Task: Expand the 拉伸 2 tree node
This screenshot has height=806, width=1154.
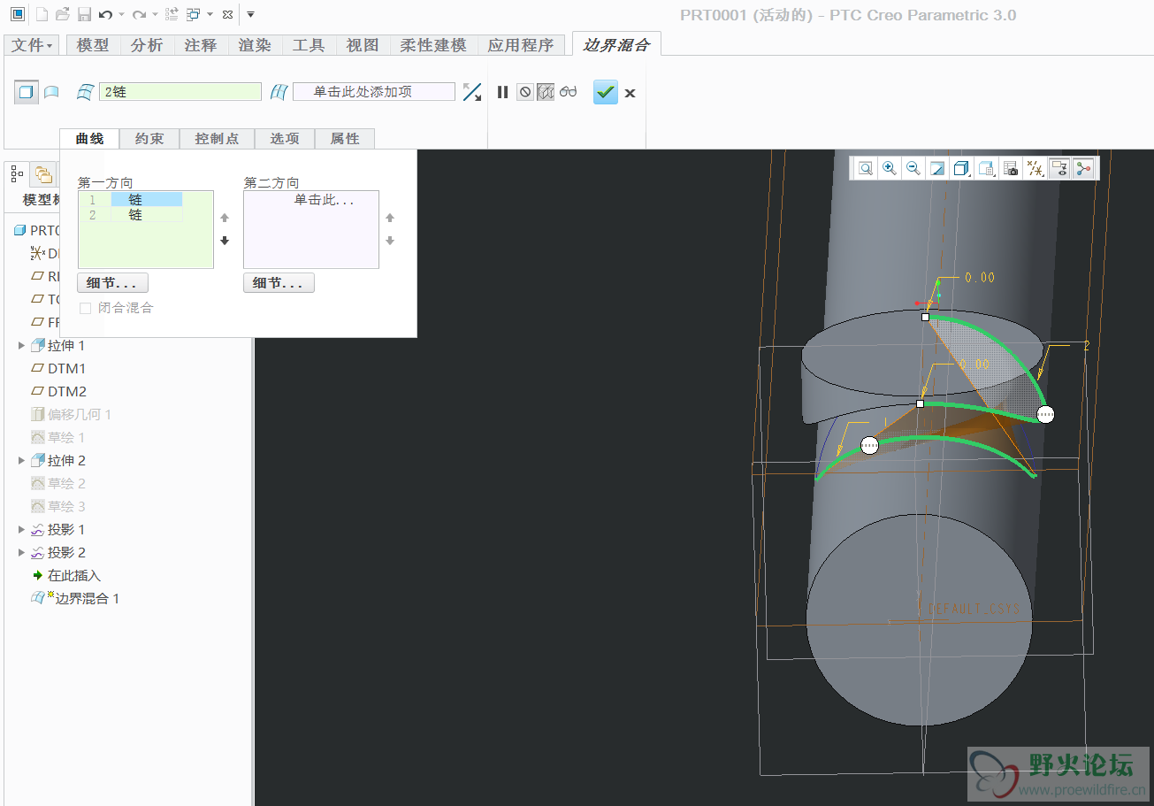Action: [x=22, y=460]
